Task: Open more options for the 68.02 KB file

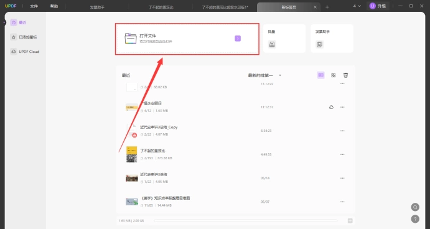Action: [x=342, y=83]
